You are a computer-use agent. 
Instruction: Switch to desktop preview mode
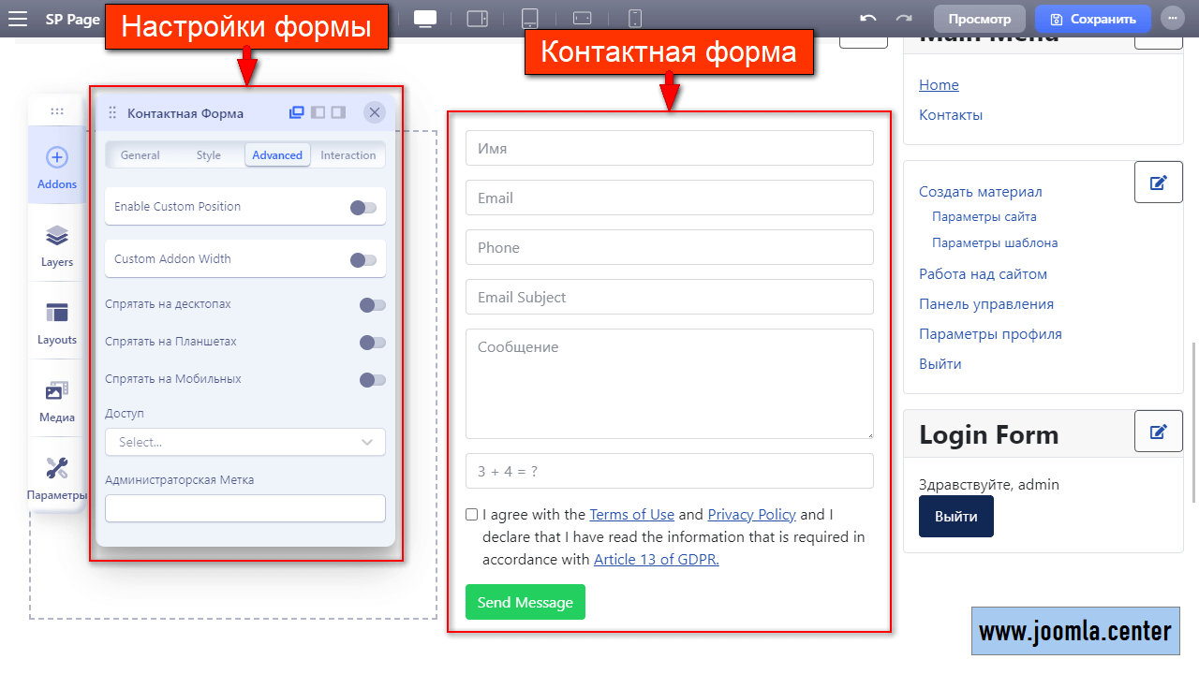tap(425, 19)
